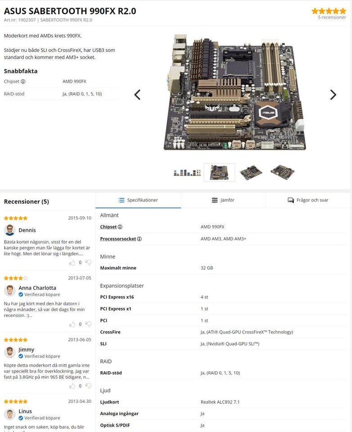Like Dennis's review with thumbs up

pyautogui.click(x=72, y=262)
